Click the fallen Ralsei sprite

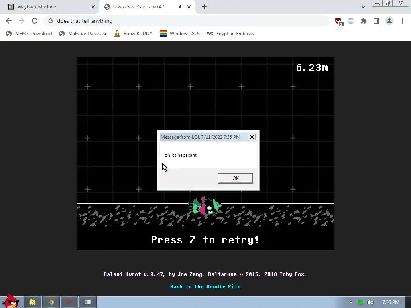click(204, 206)
